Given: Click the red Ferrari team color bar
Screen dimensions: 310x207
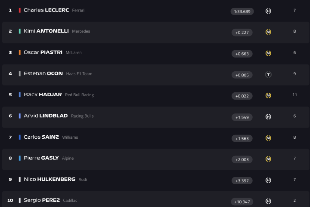Looking at the screenshot, I should click(x=20, y=10).
